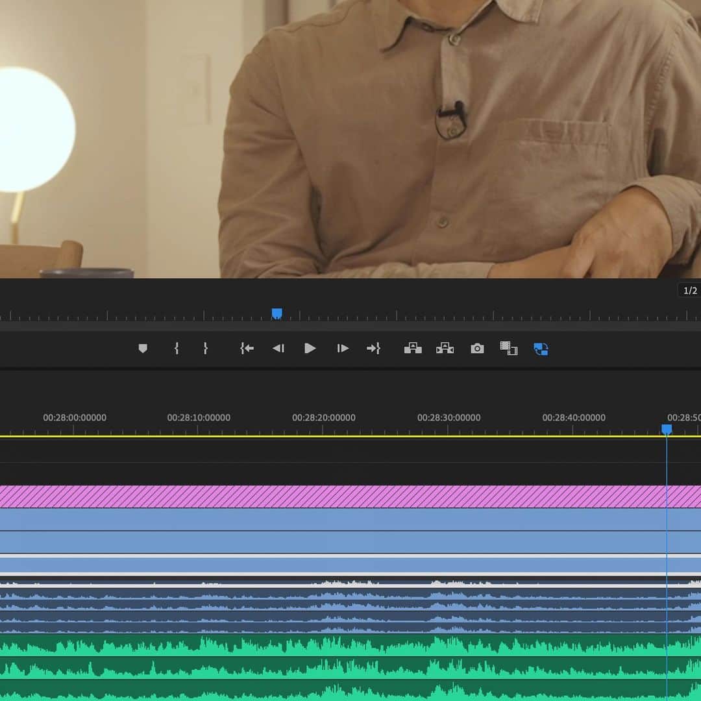This screenshot has height=701, width=701.
Task: Open the Comparison View icon
Action: [x=509, y=349]
